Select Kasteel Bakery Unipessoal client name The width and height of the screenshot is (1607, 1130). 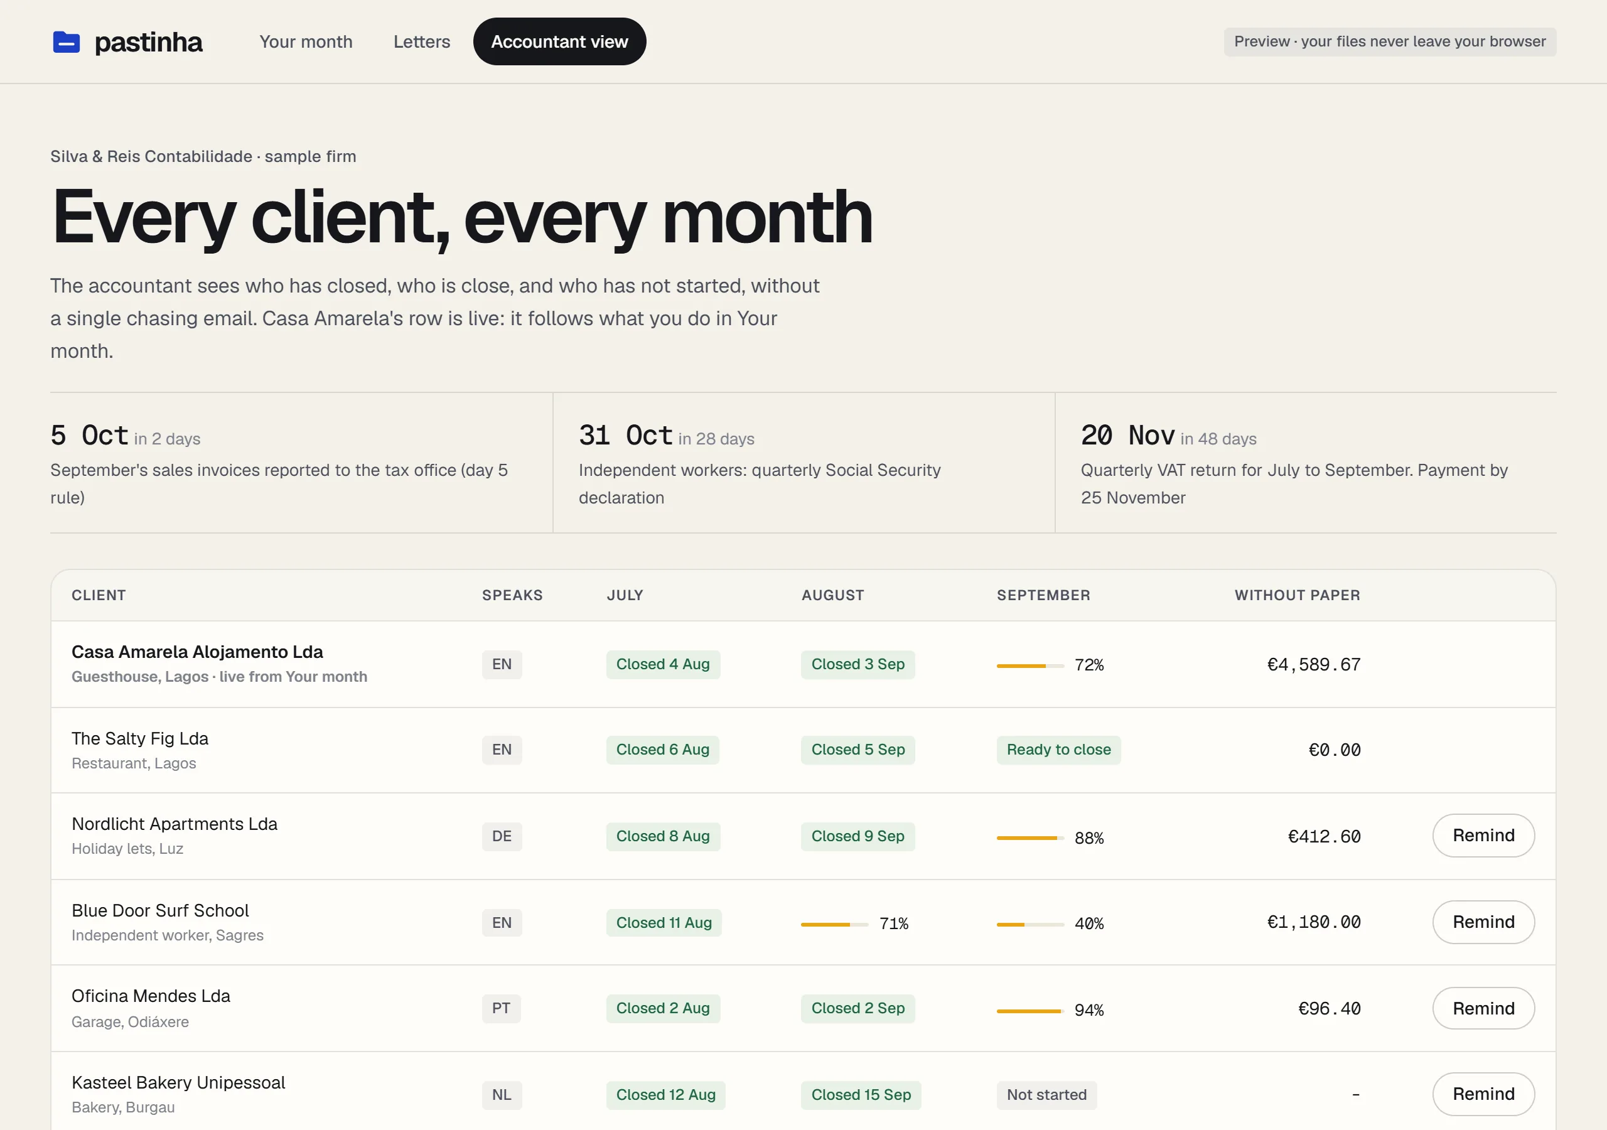(x=178, y=1083)
